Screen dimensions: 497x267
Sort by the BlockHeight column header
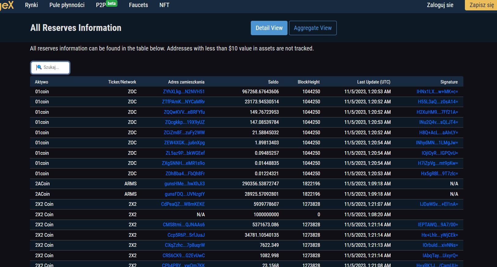pyautogui.click(x=308, y=82)
